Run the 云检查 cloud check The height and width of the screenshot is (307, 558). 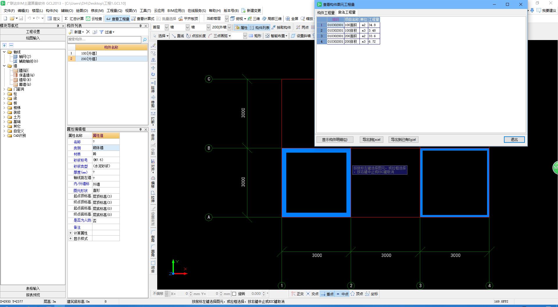(x=94, y=19)
